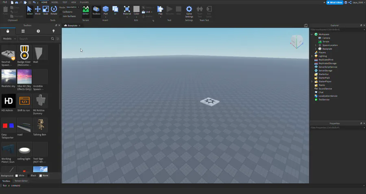Toggle the device emulator icon above viewport
366x194 pixels.
tap(305, 26)
